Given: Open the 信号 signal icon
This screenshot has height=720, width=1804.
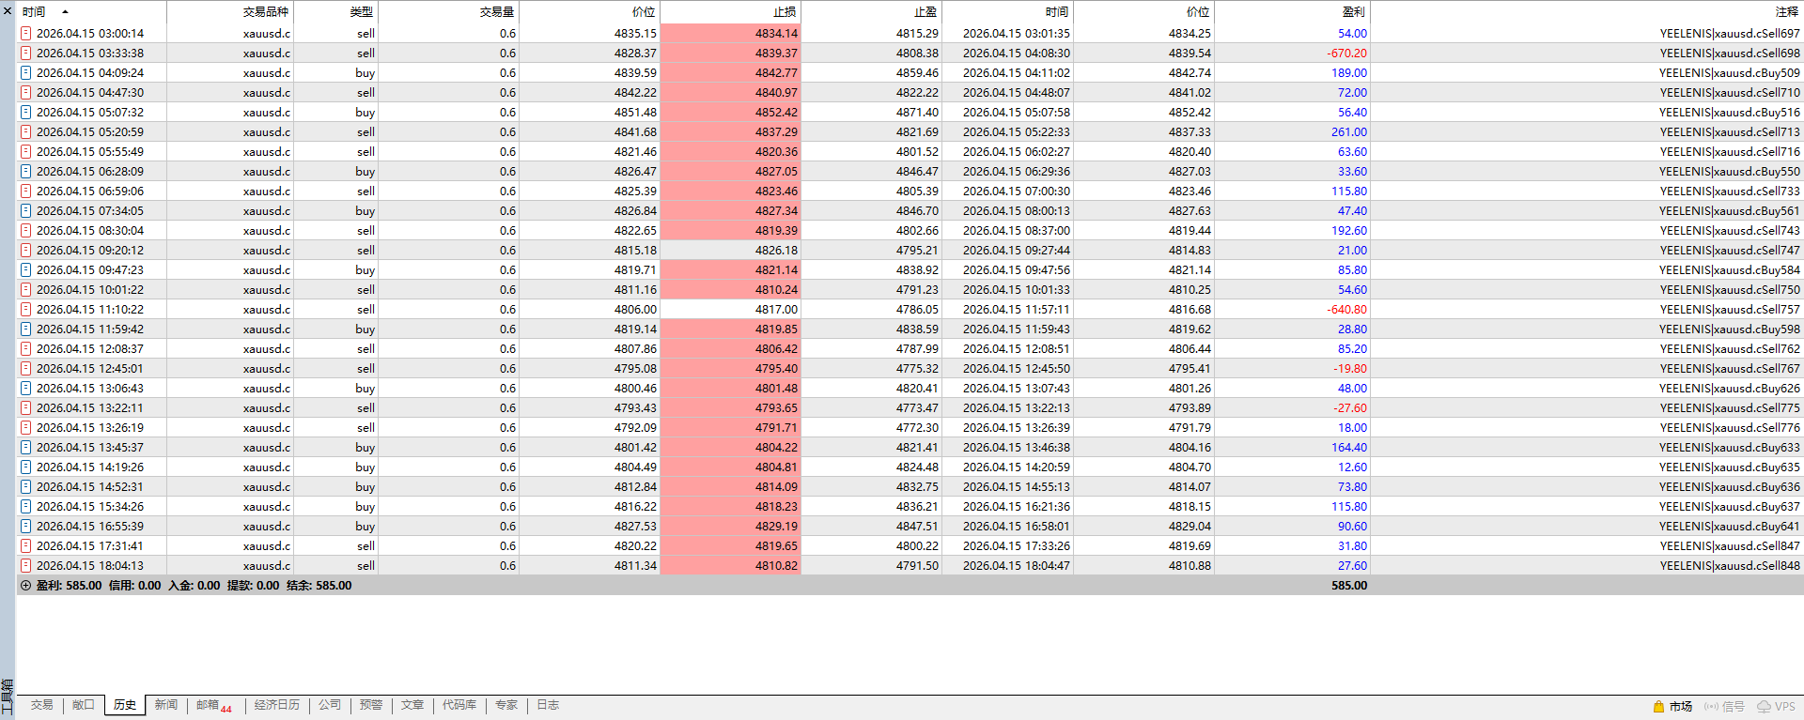Looking at the screenshot, I should (x=1711, y=707).
